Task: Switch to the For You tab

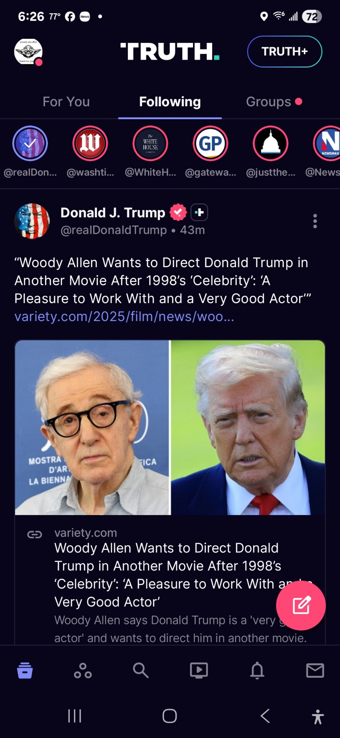Action: point(66,102)
